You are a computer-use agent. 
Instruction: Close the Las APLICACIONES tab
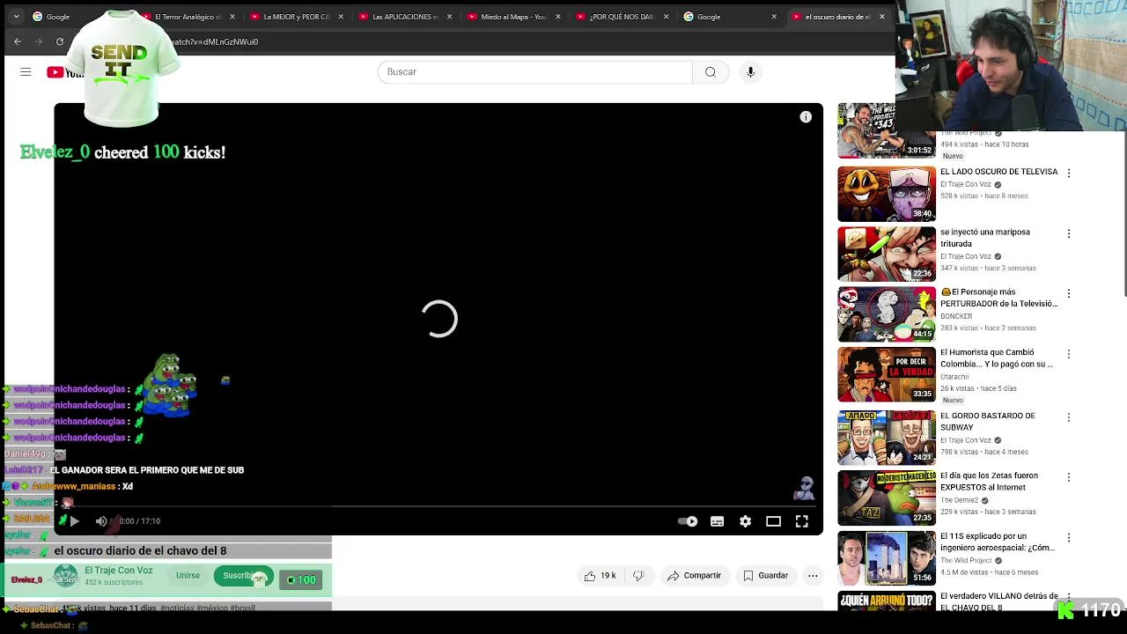click(449, 17)
